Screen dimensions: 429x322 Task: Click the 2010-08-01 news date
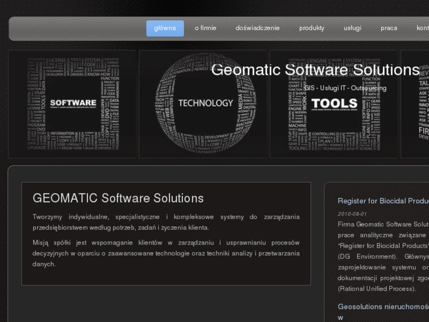[352, 214]
